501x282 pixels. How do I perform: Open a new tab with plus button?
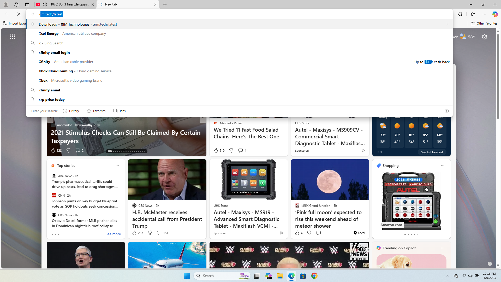coord(165,4)
